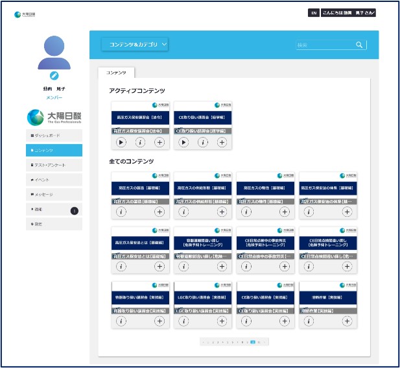Open テスト・アンケート from the sidebar

[54, 165]
